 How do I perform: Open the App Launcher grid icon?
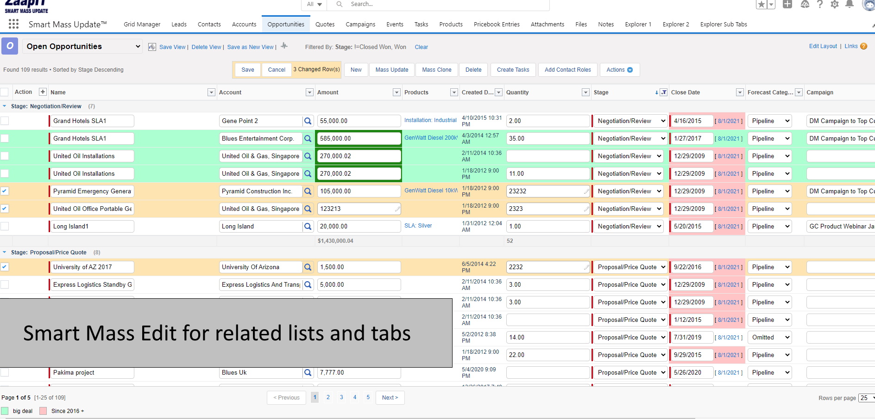pyautogui.click(x=13, y=24)
